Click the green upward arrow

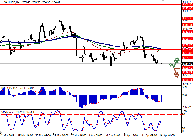(x=176, y=62)
